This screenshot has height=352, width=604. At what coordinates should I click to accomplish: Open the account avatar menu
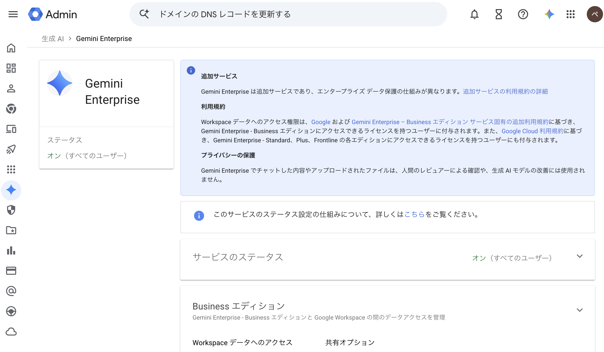[595, 14]
